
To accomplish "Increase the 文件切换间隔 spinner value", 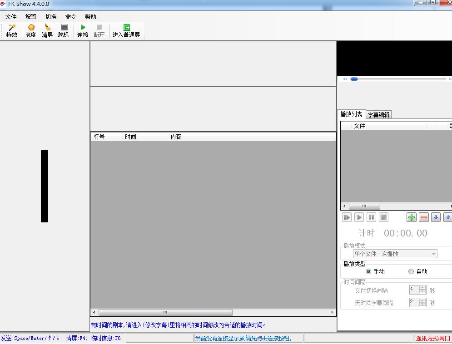I will (x=423, y=288).
